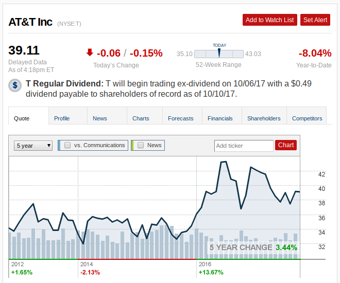
Task: Open the Financials tab
Action: coord(222,116)
